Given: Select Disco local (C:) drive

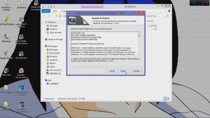Looking at the screenshot, I should pos(55,70).
